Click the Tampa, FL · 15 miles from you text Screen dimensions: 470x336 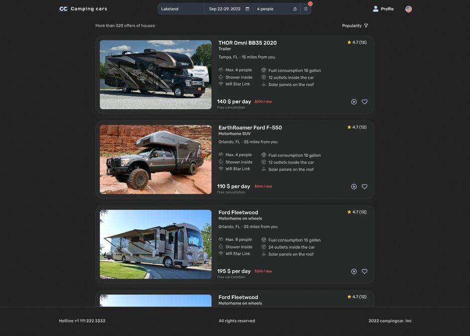coord(246,57)
